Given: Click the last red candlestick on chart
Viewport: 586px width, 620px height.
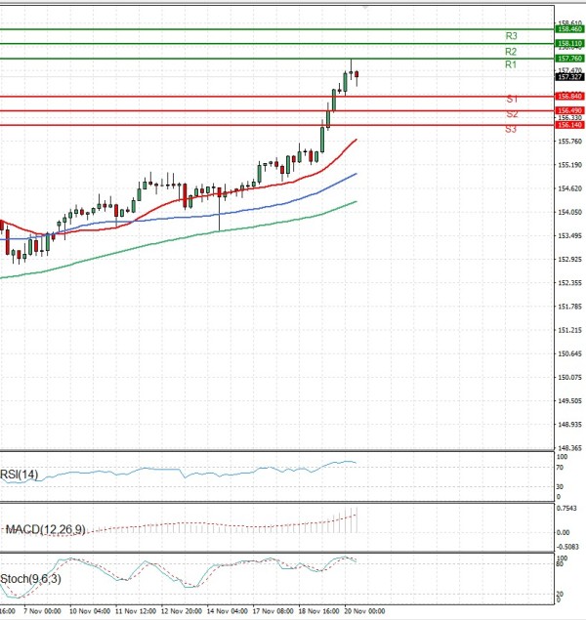Looking at the screenshot, I should tap(357, 75).
